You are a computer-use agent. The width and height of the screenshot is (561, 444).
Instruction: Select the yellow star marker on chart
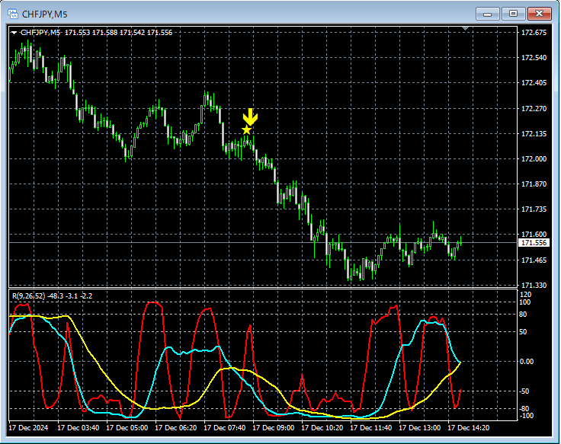[x=246, y=129]
